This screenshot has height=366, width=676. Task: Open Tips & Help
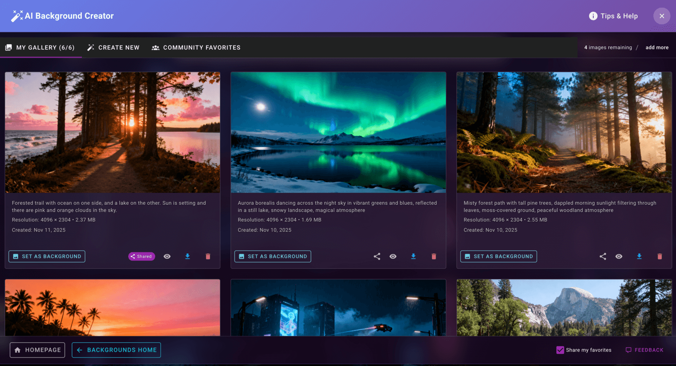613,16
